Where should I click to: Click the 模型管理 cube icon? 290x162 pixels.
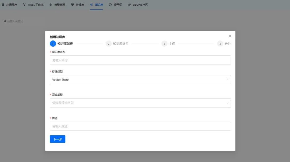(x=51, y=5)
